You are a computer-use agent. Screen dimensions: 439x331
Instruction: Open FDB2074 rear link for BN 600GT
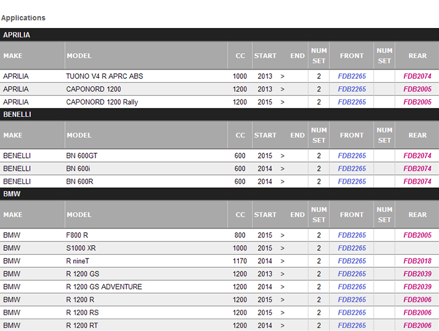point(417,156)
